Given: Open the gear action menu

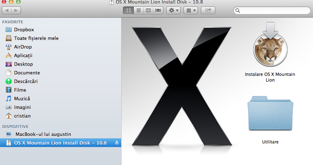Looking at the screenshot, I should 173,10.
